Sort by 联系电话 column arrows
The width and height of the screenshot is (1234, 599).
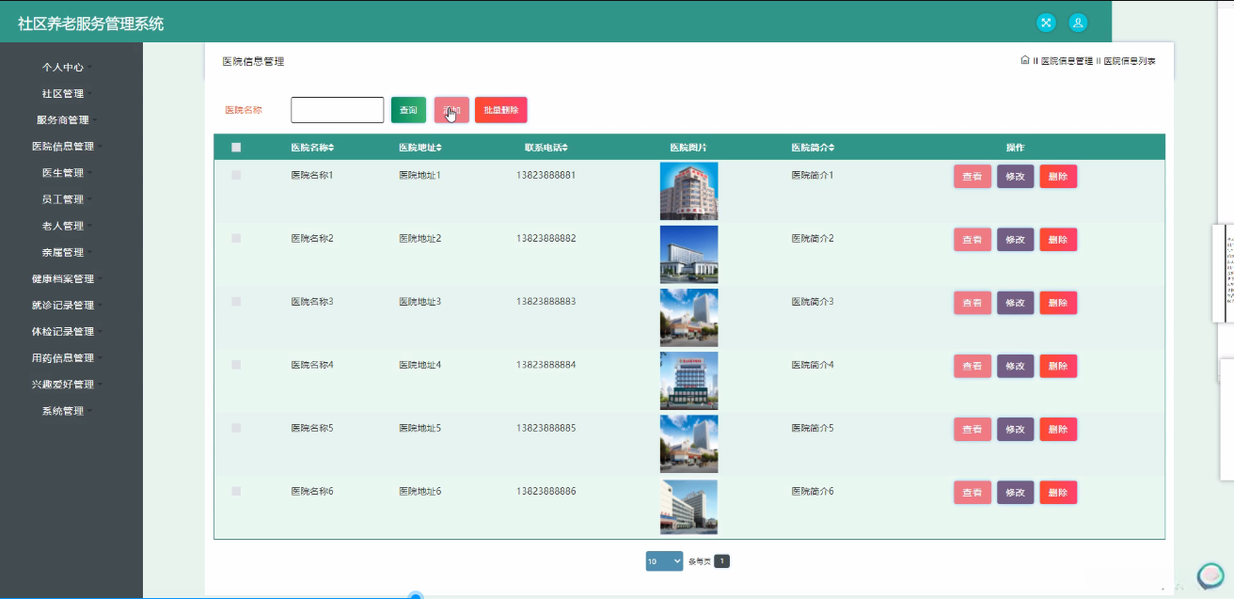tap(564, 148)
